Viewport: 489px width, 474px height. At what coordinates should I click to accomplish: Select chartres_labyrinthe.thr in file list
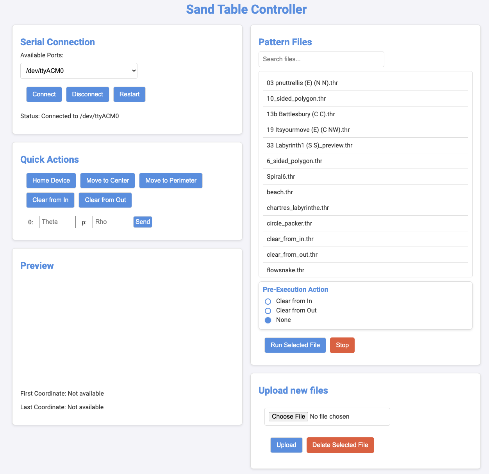298,208
